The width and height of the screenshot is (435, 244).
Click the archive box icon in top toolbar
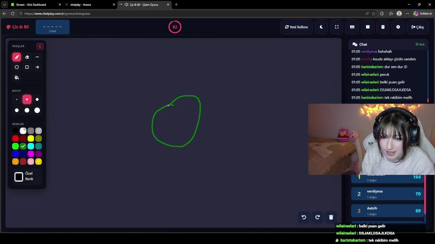click(x=368, y=27)
